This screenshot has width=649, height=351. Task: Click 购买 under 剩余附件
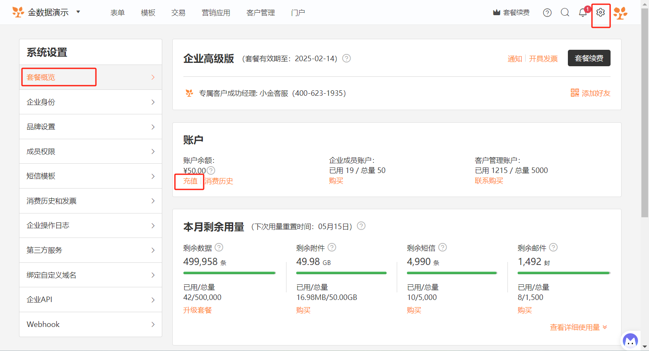[303, 310]
